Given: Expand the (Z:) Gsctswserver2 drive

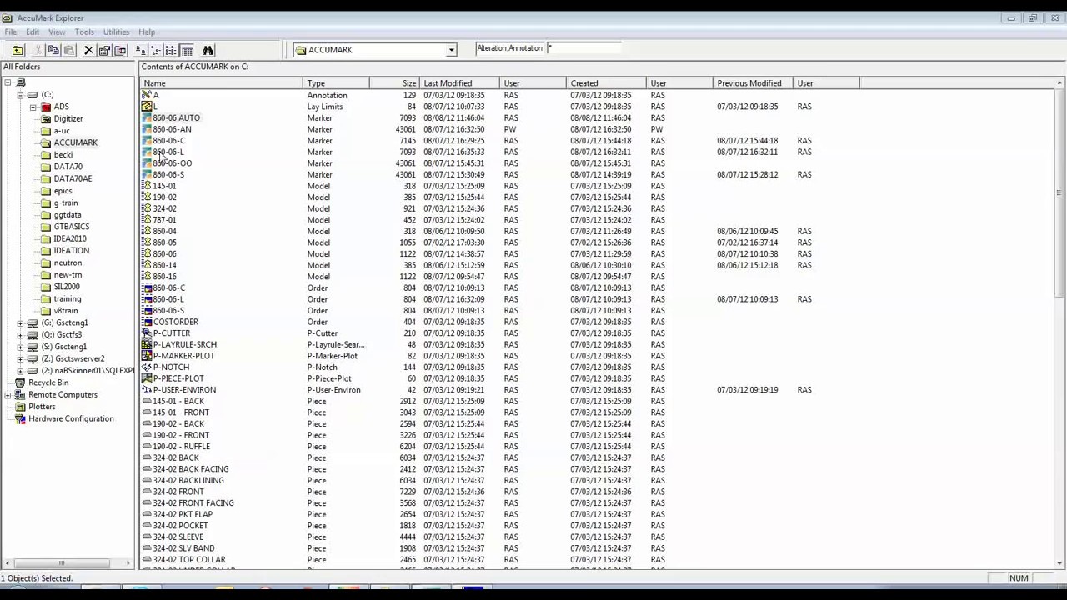Looking at the screenshot, I should click(x=20, y=358).
